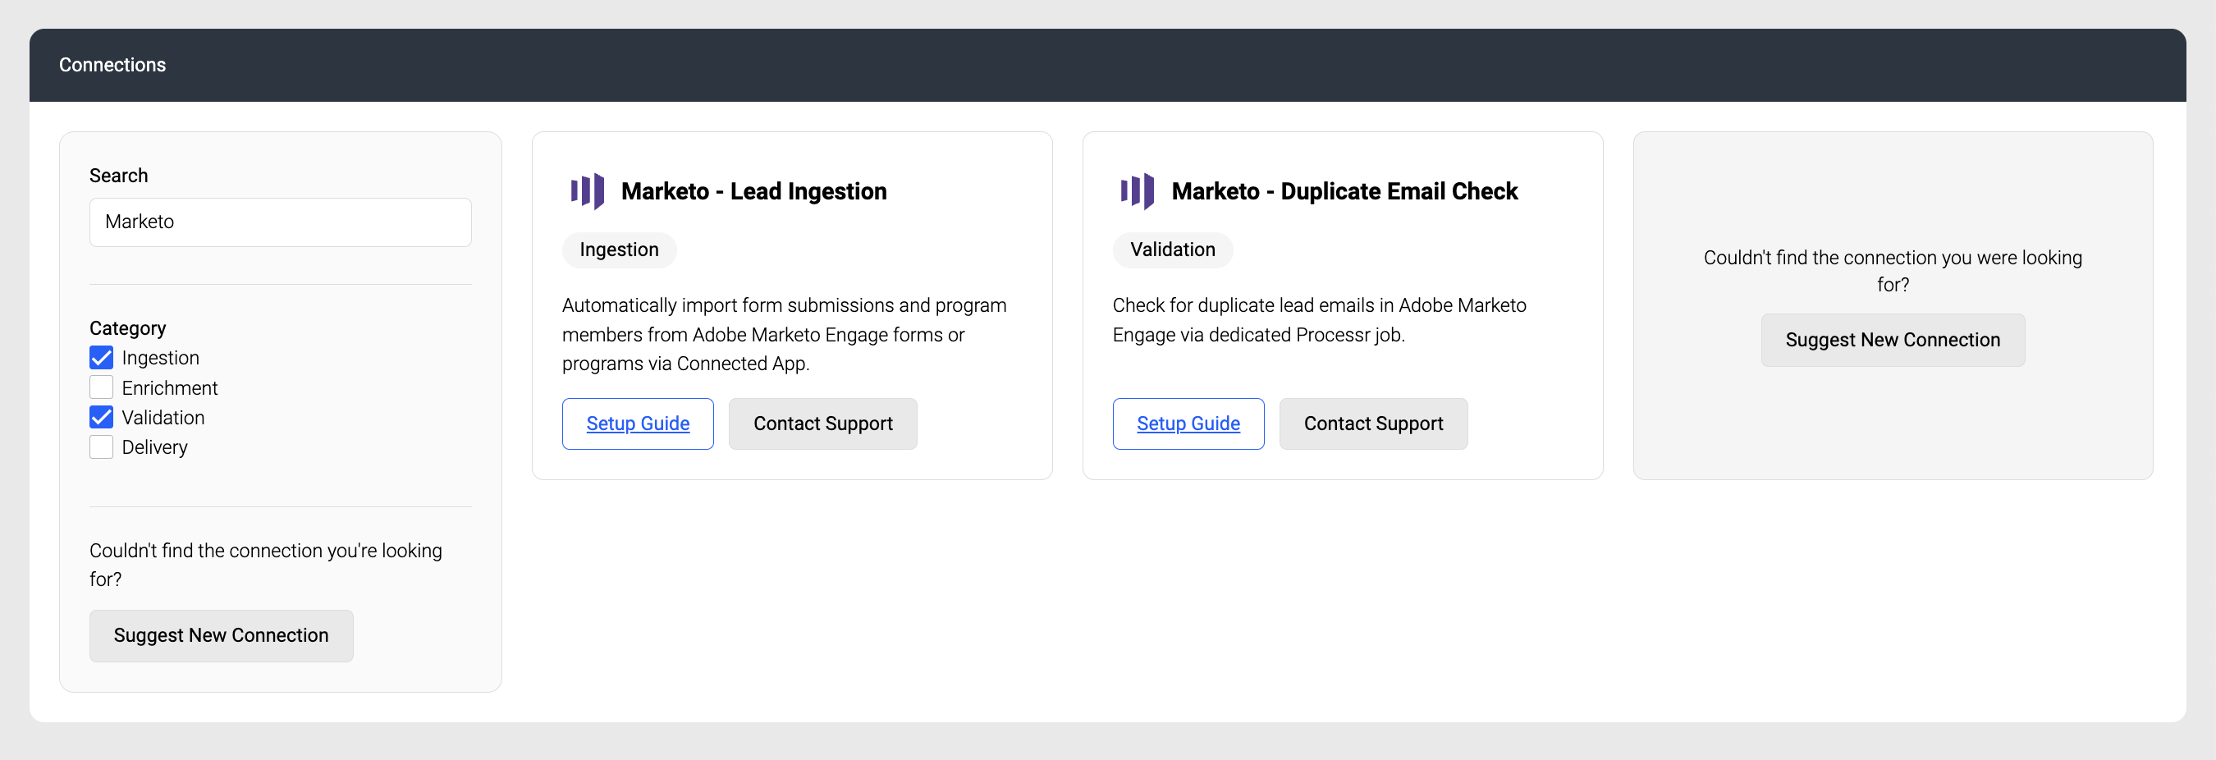Select the Marketo - Duplicate Email Check title
Image resolution: width=2216 pixels, height=760 pixels.
(1344, 191)
